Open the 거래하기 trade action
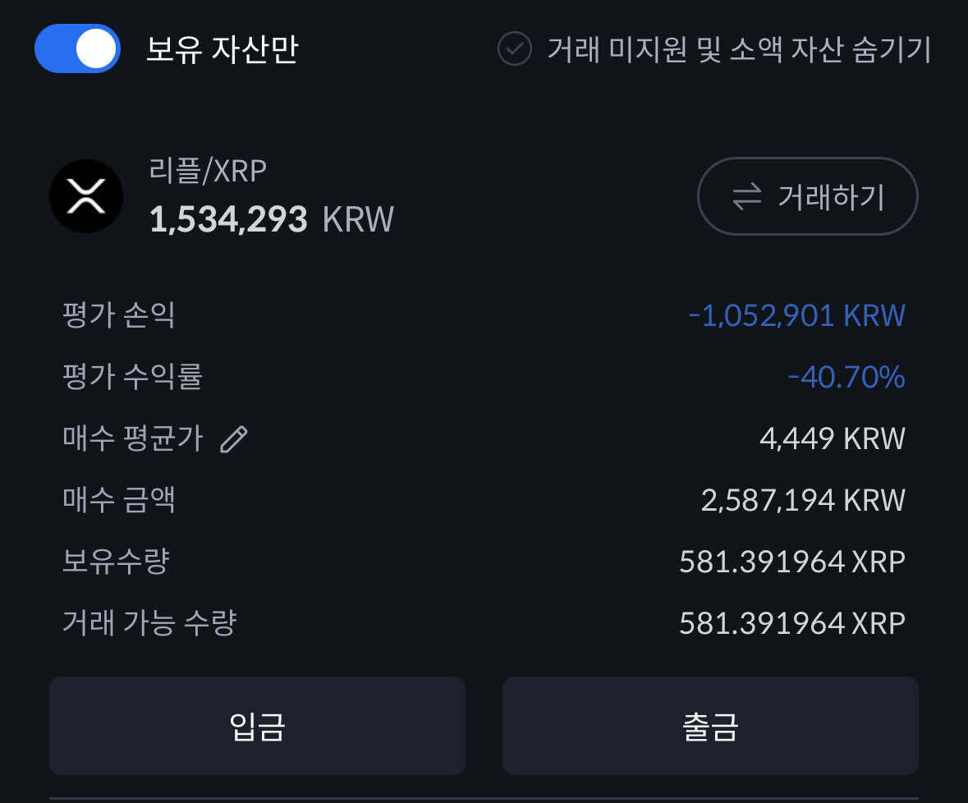The height and width of the screenshot is (803, 968). click(807, 196)
